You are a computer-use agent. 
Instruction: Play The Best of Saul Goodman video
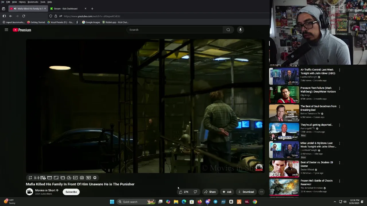(x=284, y=113)
